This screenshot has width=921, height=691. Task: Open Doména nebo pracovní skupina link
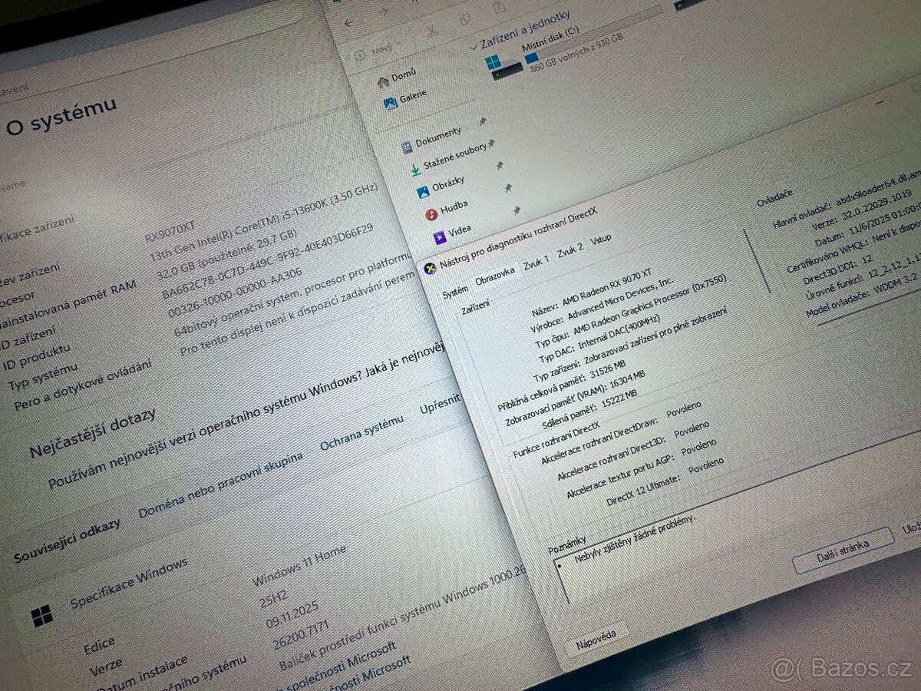[x=220, y=484]
